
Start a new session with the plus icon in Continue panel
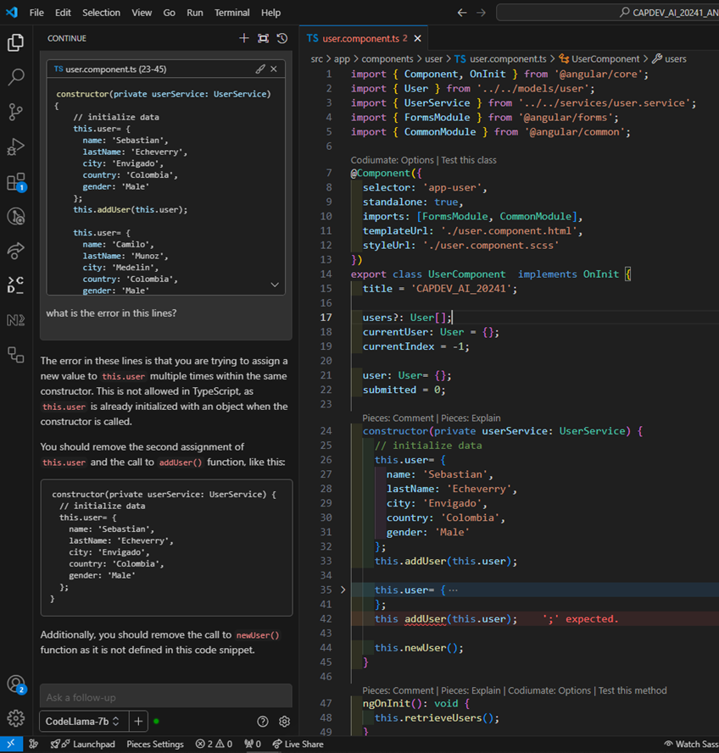pos(244,38)
